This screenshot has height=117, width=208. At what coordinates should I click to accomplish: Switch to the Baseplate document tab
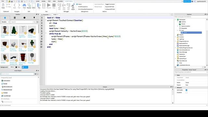(46, 14)
